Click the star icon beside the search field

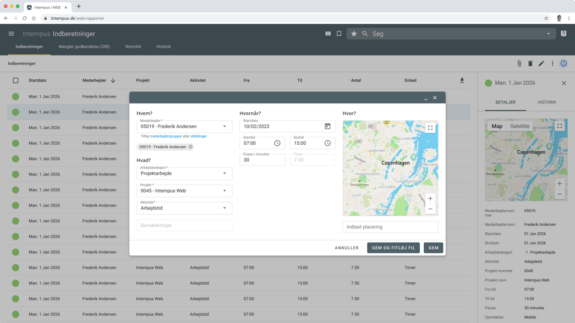(x=354, y=34)
